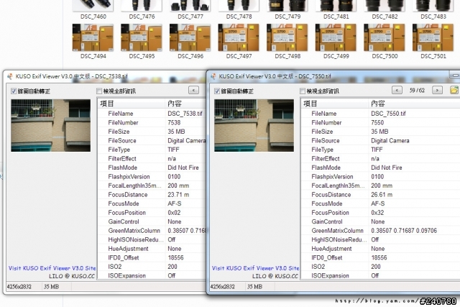Screen dimensions: 460x307
Task: Click the 59/62 image counter
Action: pyautogui.click(x=417, y=91)
